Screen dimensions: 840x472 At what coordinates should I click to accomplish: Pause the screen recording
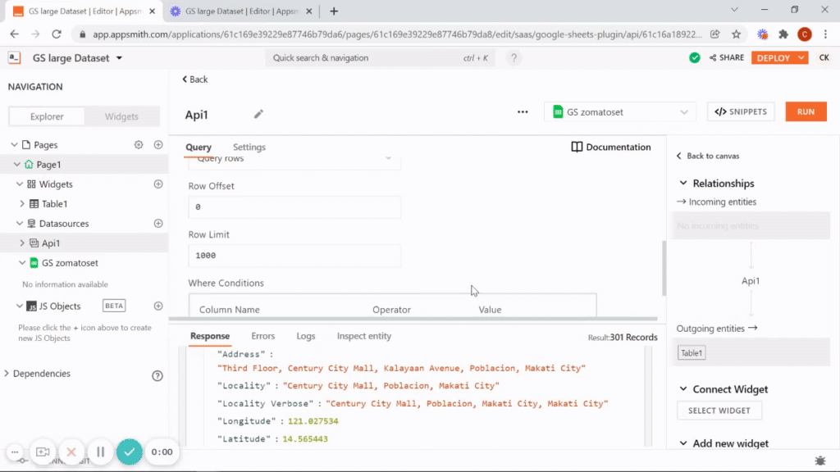click(100, 452)
